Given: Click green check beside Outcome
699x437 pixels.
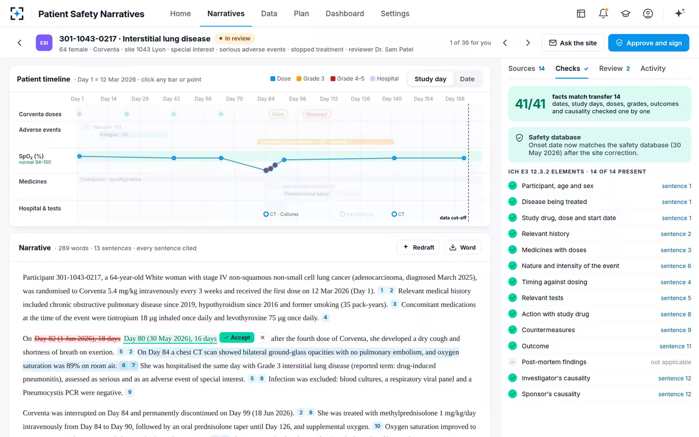Looking at the screenshot, I should [512, 346].
